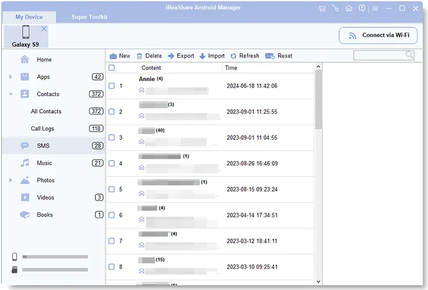Click the help question mark icon

pos(362,9)
